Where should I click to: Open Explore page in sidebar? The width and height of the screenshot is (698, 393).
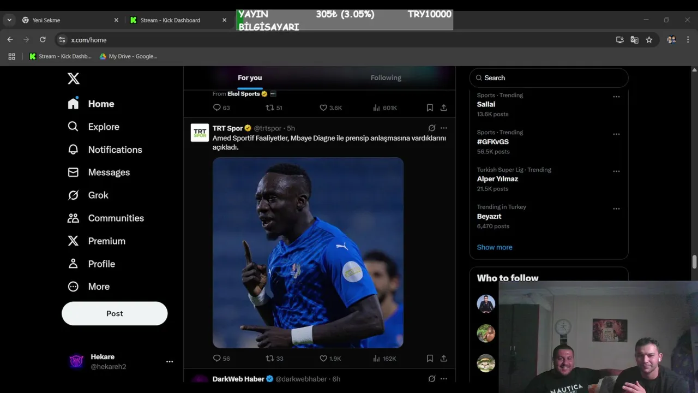pyautogui.click(x=93, y=127)
